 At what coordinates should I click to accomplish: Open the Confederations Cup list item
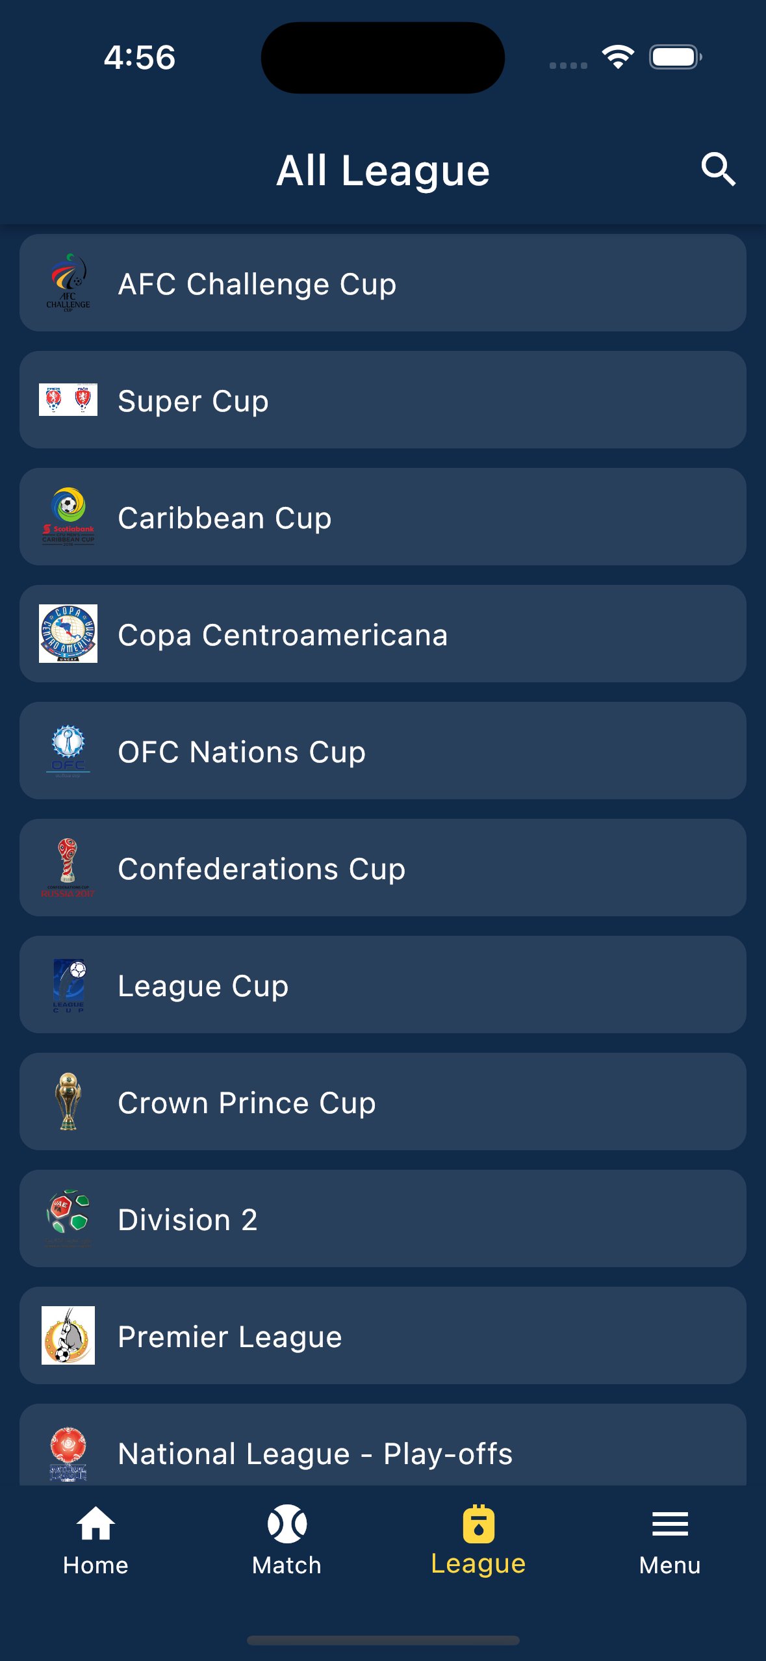383,868
